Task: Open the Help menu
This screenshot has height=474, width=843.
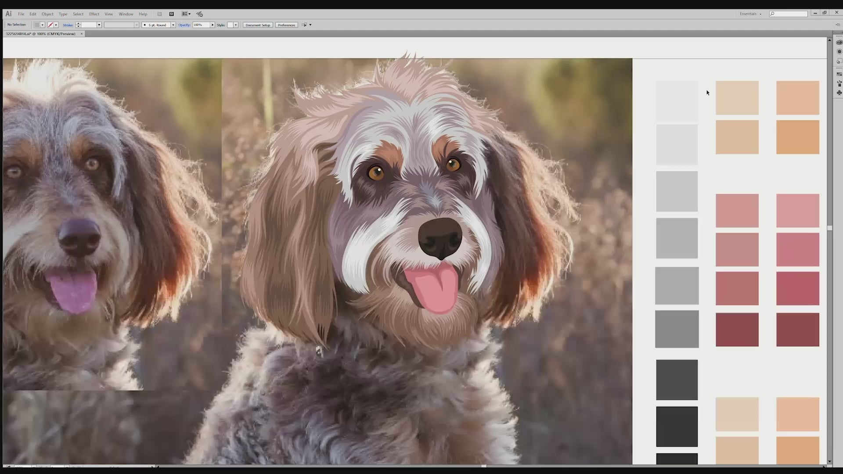Action: coord(143,14)
